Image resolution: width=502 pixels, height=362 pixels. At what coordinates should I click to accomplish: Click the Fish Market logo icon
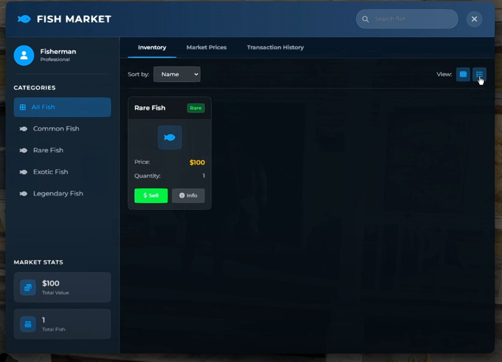(x=22, y=18)
